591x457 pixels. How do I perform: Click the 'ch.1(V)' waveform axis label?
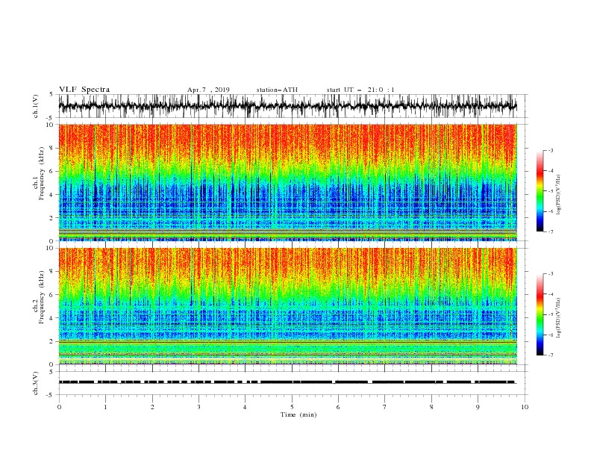pos(36,106)
